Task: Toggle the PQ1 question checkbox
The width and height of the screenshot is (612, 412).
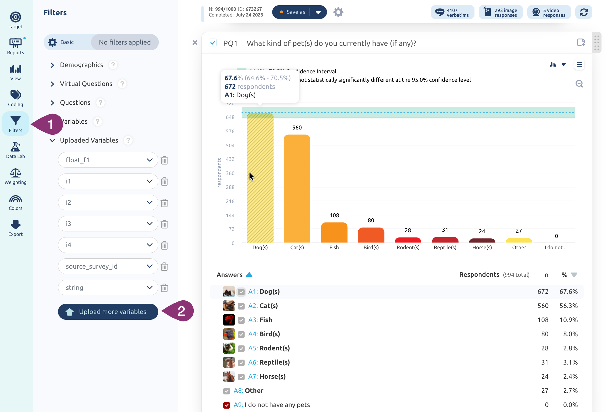Action: pyautogui.click(x=212, y=42)
